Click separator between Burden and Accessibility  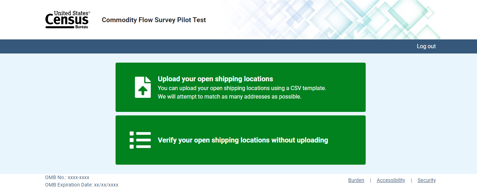370,180
